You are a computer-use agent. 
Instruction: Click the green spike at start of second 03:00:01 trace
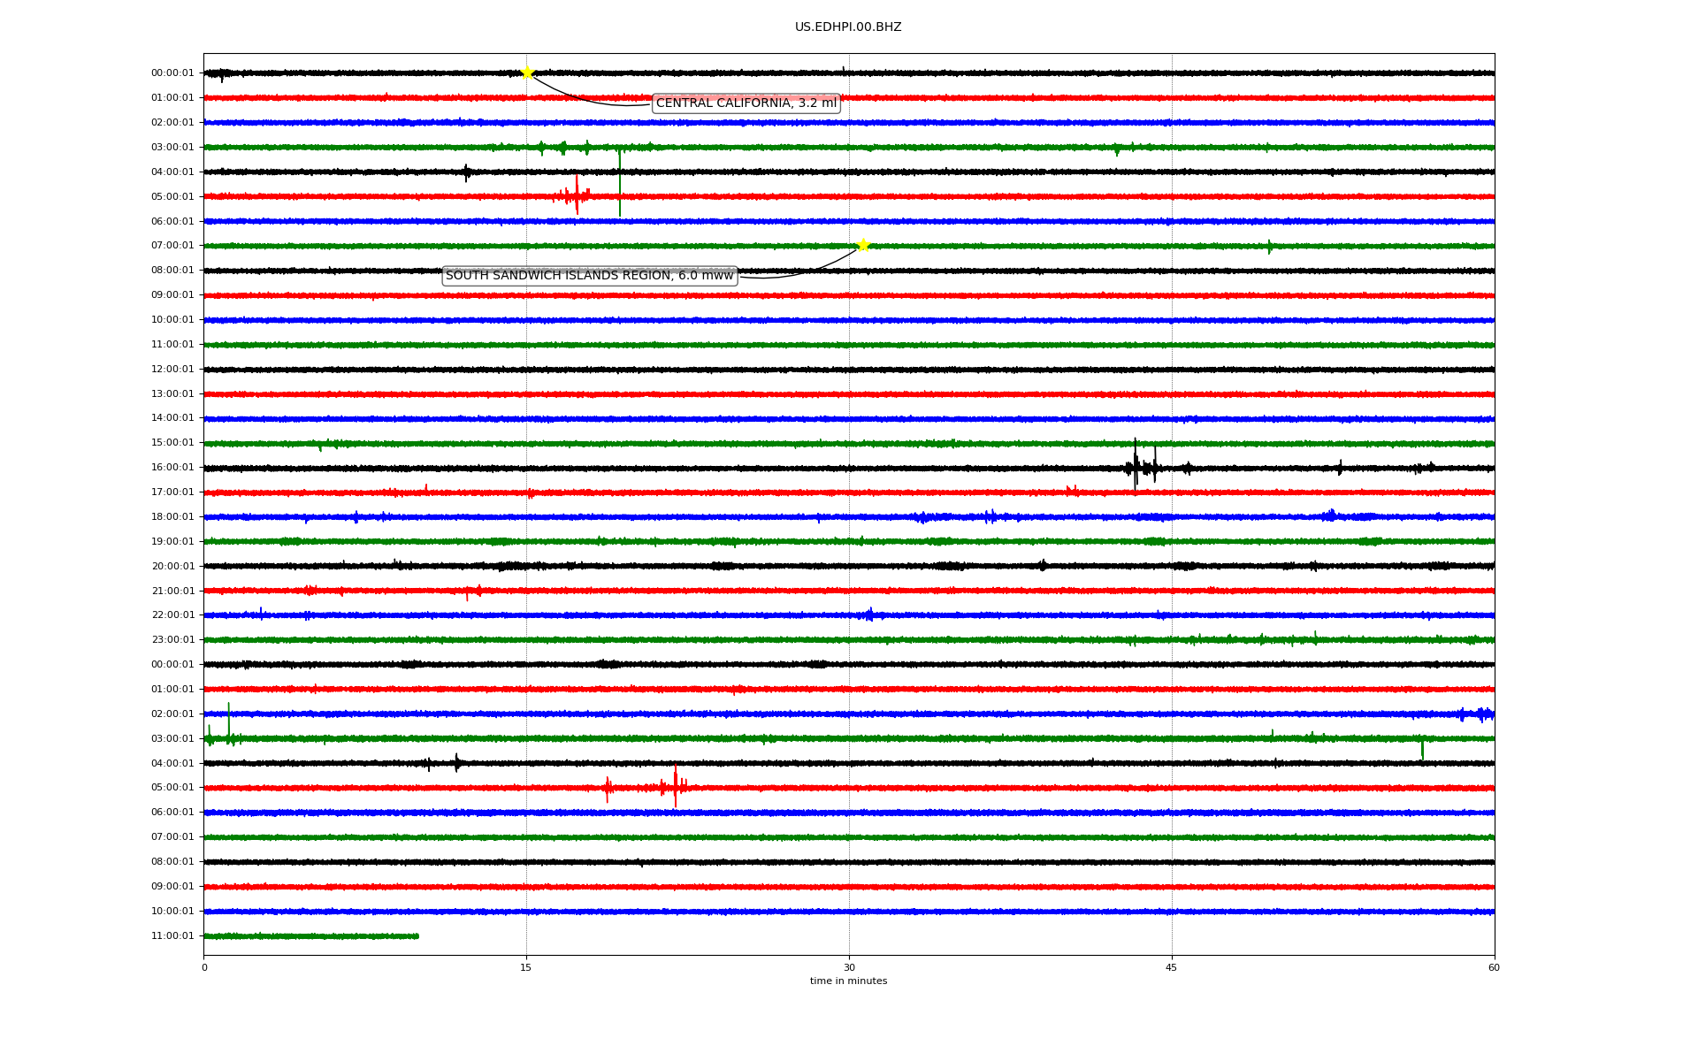(x=228, y=725)
